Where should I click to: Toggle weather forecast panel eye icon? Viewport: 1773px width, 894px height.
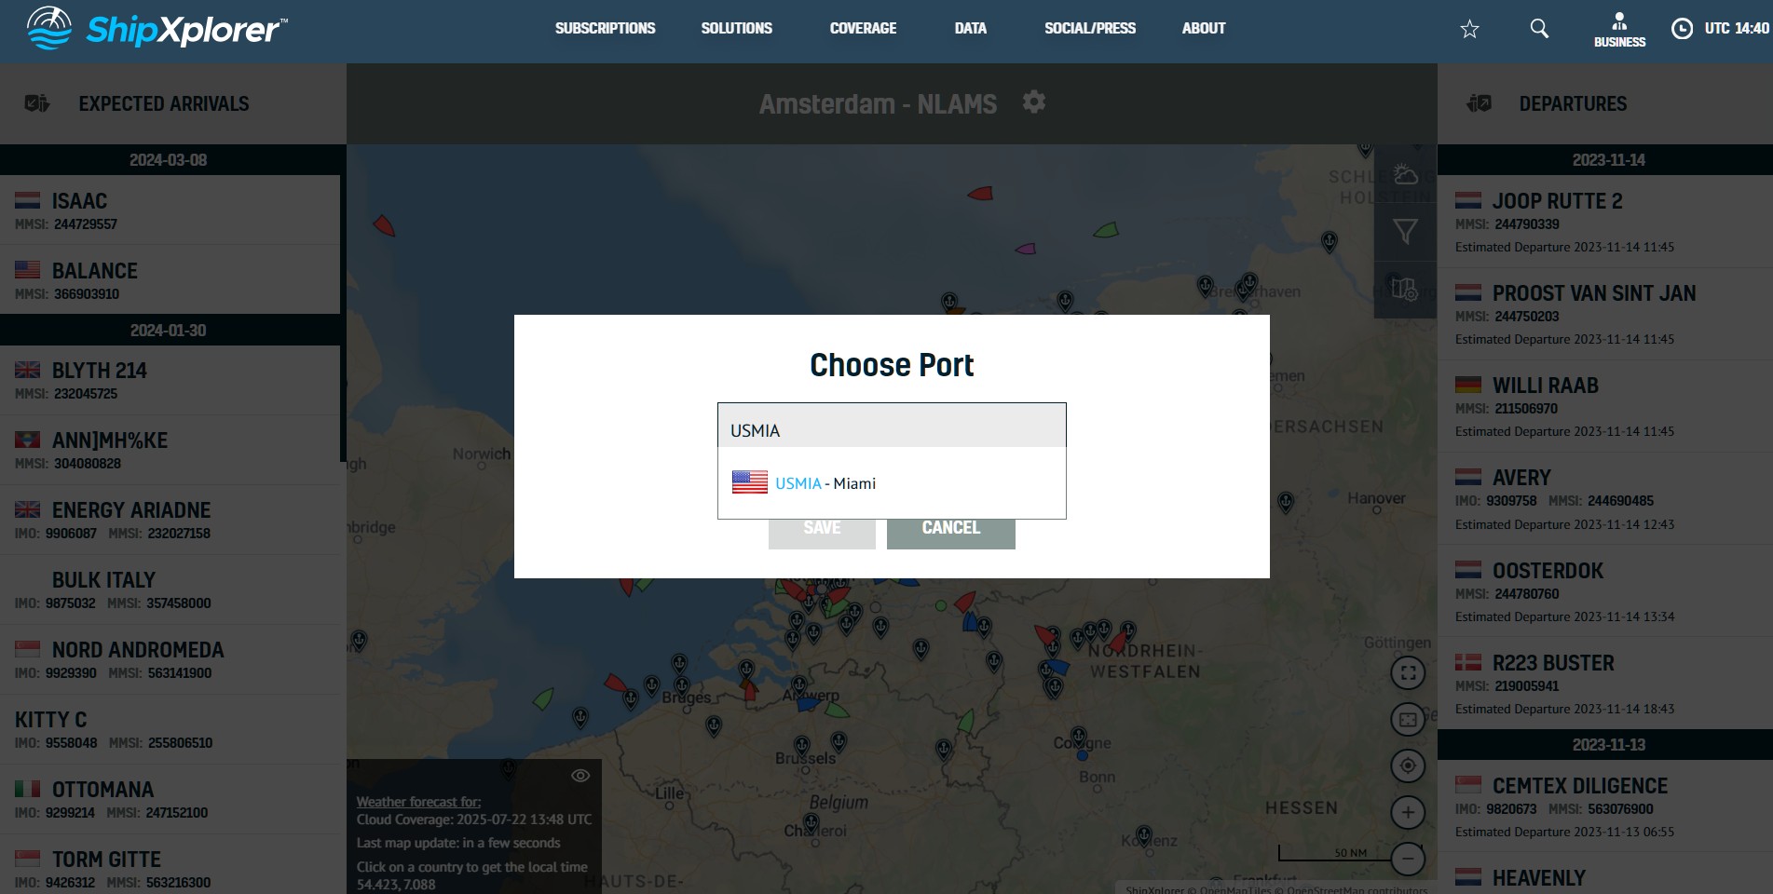tap(580, 776)
